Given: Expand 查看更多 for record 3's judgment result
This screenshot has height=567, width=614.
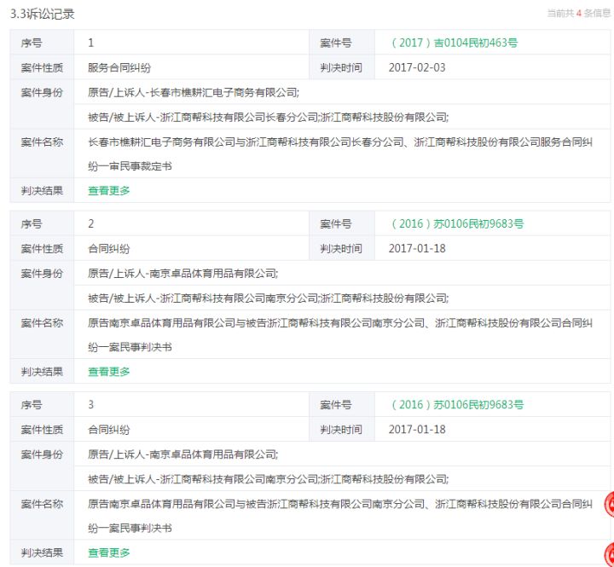Looking at the screenshot, I should 109,553.
